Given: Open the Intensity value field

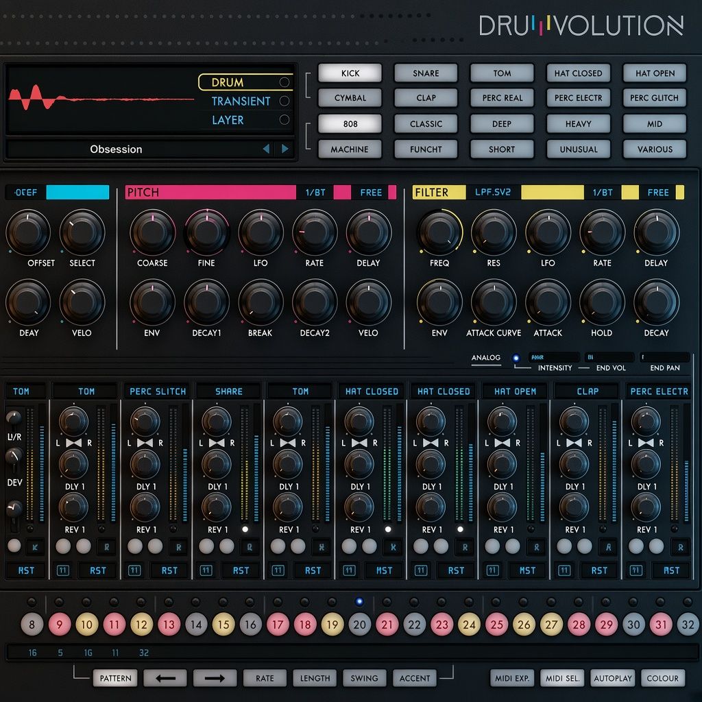Looking at the screenshot, I should point(554,357).
